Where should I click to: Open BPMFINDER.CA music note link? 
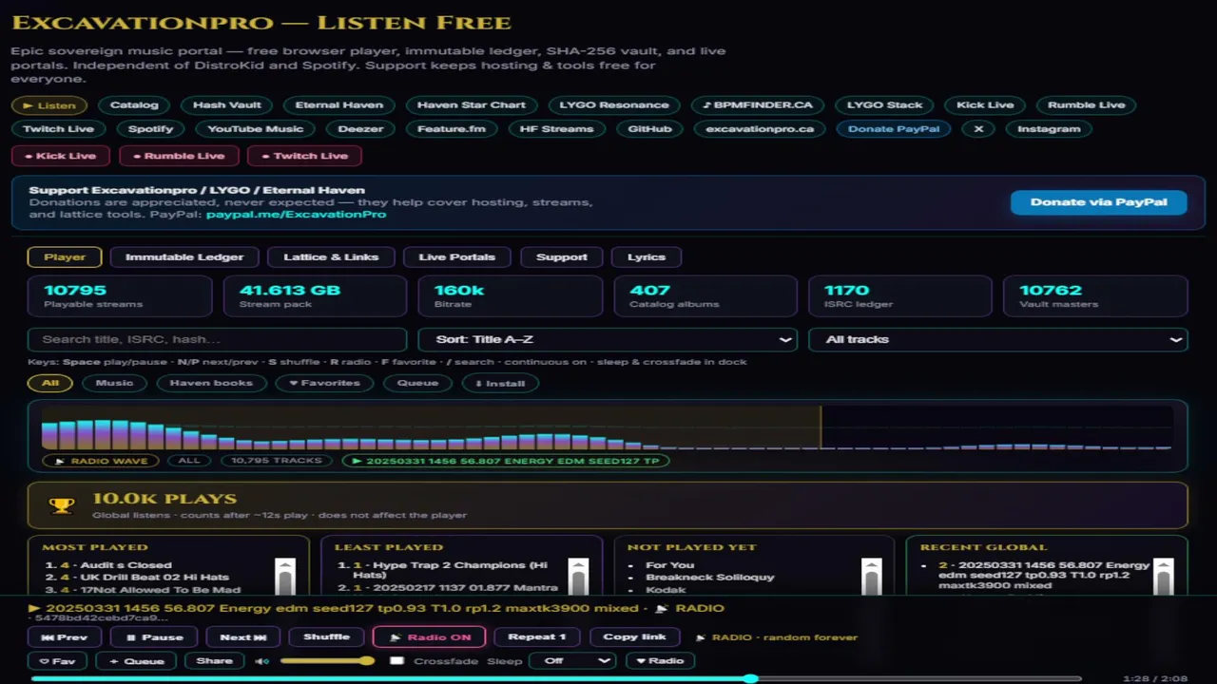click(758, 105)
